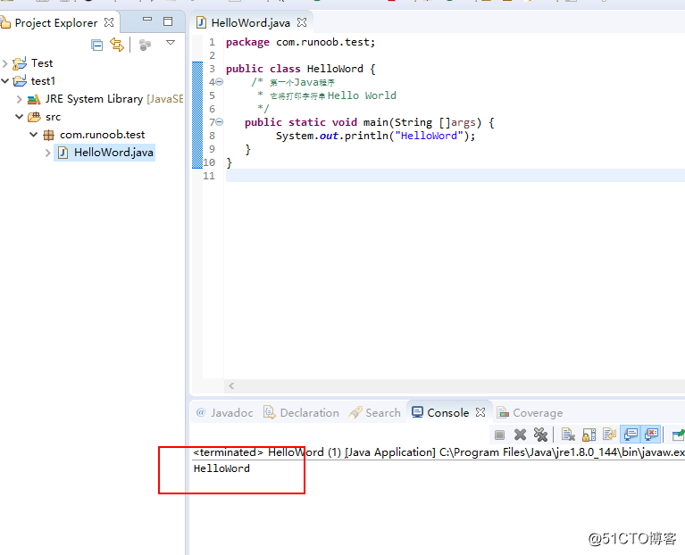Expand the JRE System Library node
This screenshot has height=555, width=685.
click(20, 99)
